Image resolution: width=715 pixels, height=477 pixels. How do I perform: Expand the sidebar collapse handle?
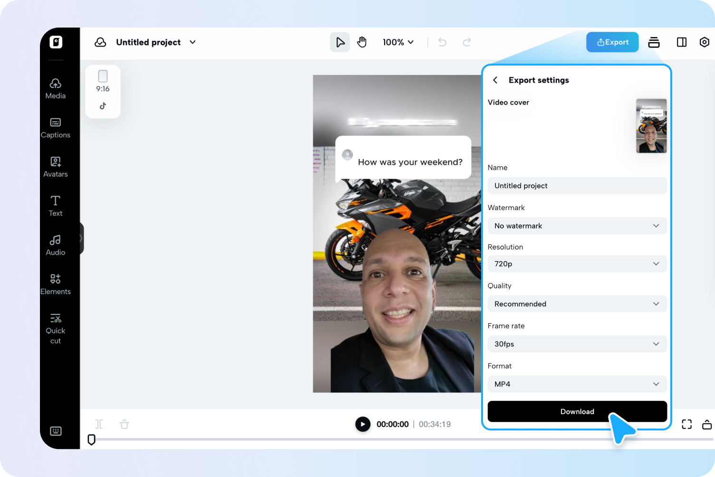[x=81, y=238]
